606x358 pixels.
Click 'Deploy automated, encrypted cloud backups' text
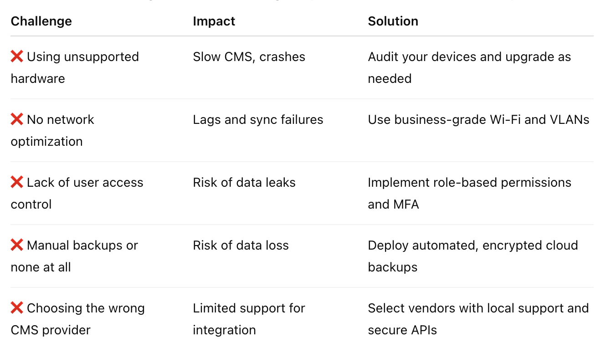(473, 256)
